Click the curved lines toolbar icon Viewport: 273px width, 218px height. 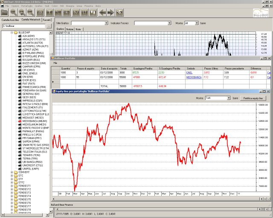pos(120,12)
